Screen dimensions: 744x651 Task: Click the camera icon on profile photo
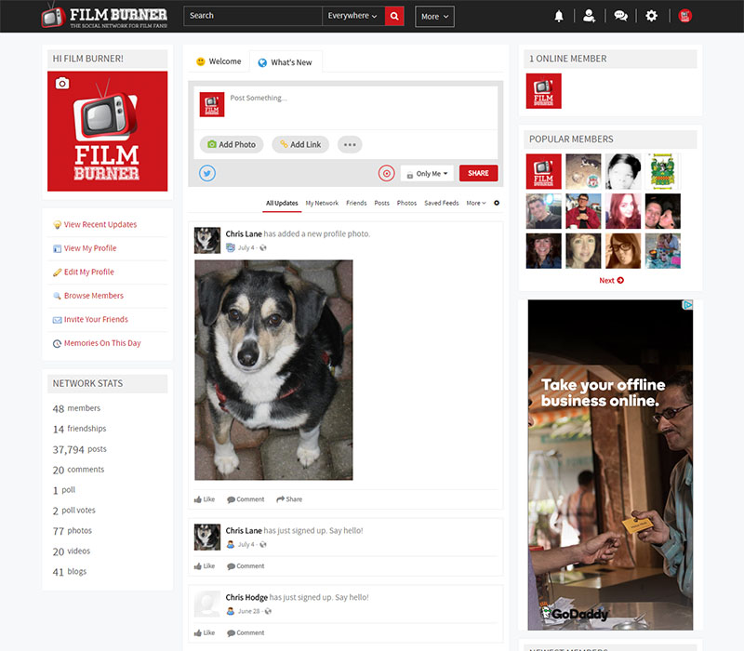click(61, 84)
